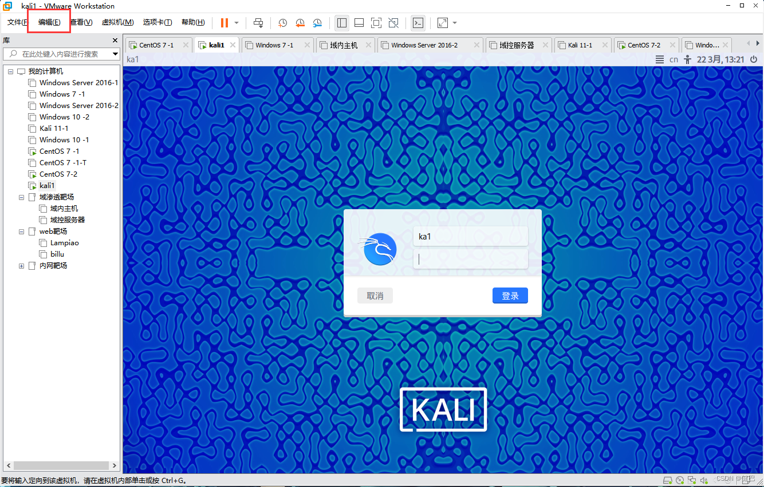Toggle the thumbnail bar view
The image size is (764, 487).
[x=359, y=23]
